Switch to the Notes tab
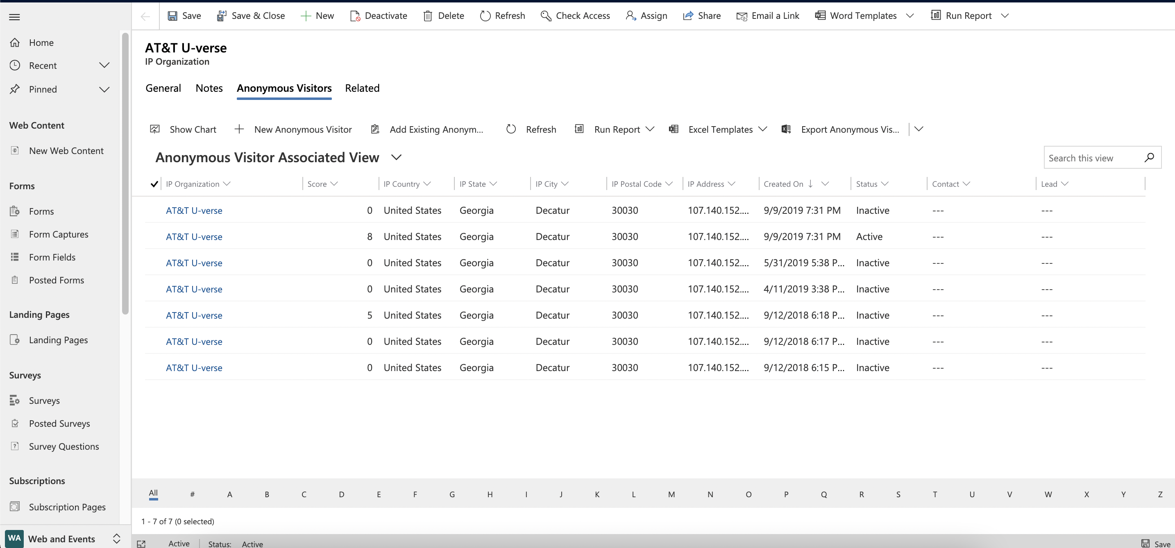The image size is (1175, 548). 209,88
